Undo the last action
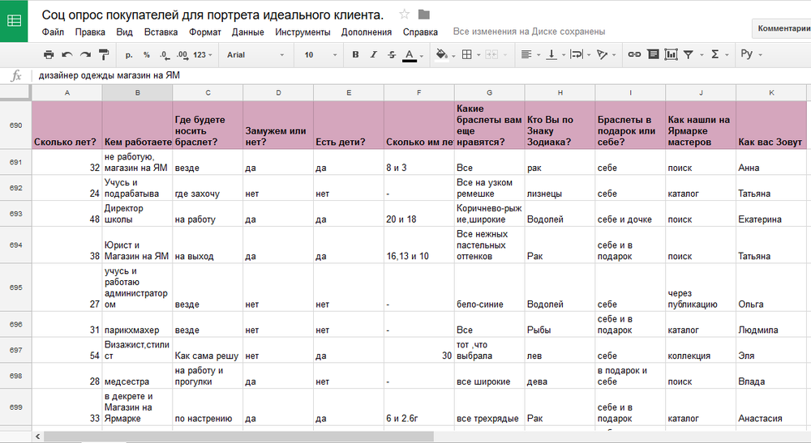The height and width of the screenshot is (443, 811). [x=67, y=55]
